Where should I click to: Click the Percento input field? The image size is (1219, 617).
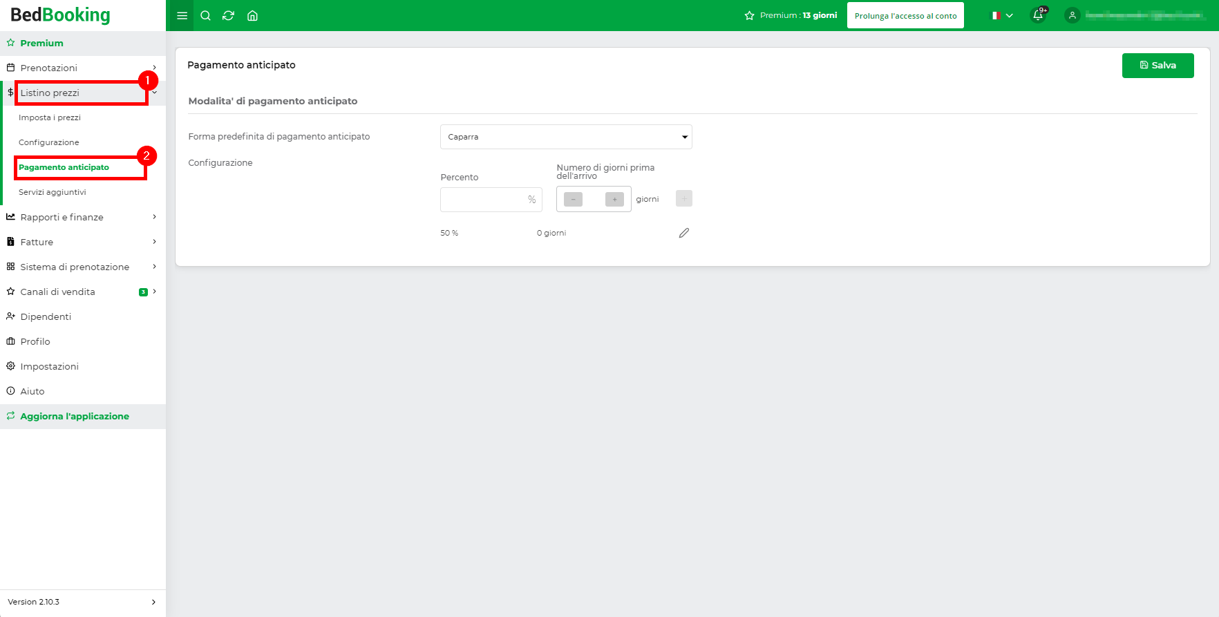(491, 199)
